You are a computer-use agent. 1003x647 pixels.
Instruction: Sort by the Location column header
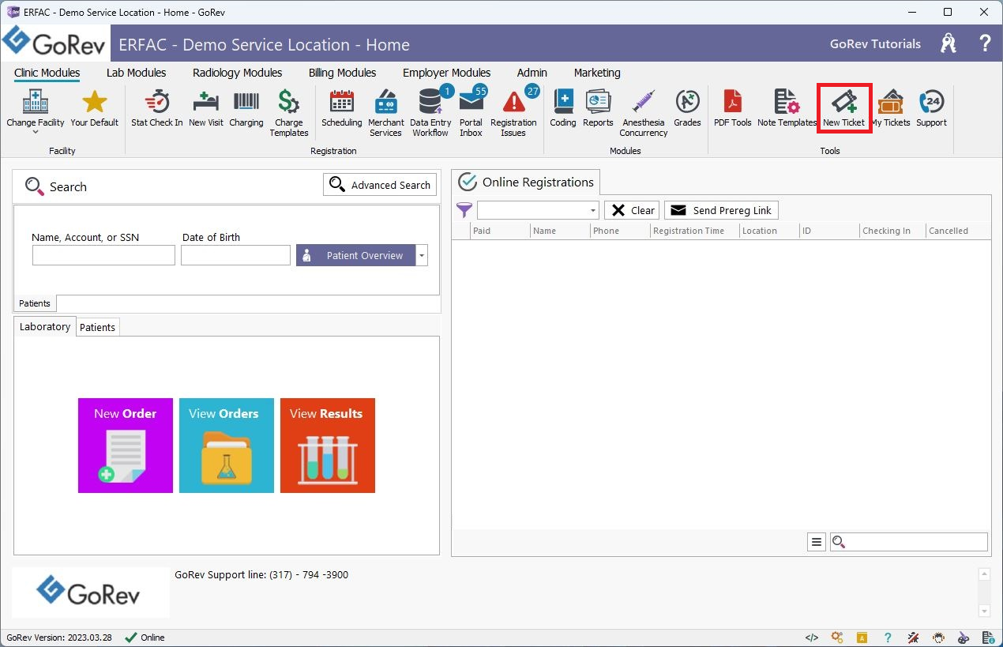769,231
